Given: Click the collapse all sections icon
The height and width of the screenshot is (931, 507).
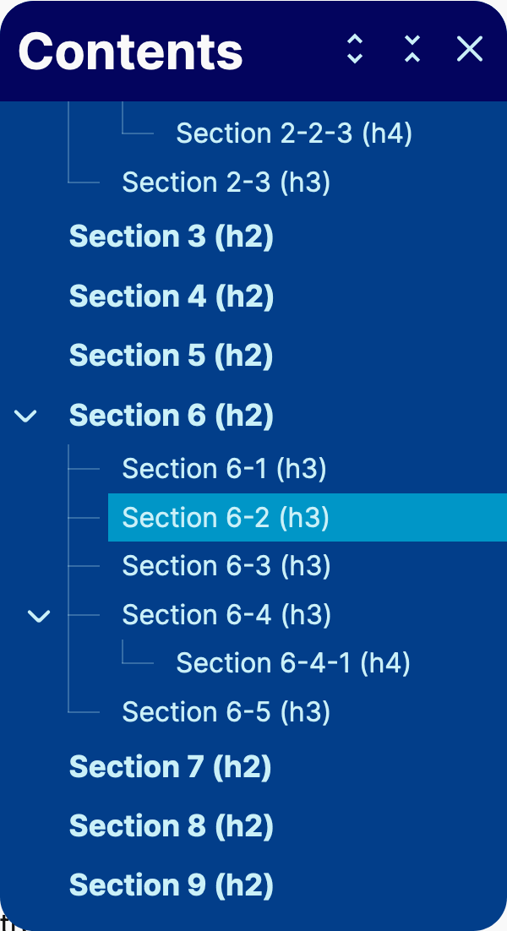Looking at the screenshot, I should pyautogui.click(x=412, y=49).
